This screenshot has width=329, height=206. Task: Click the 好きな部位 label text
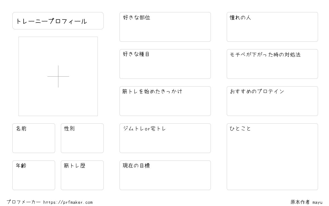tap(137, 18)
